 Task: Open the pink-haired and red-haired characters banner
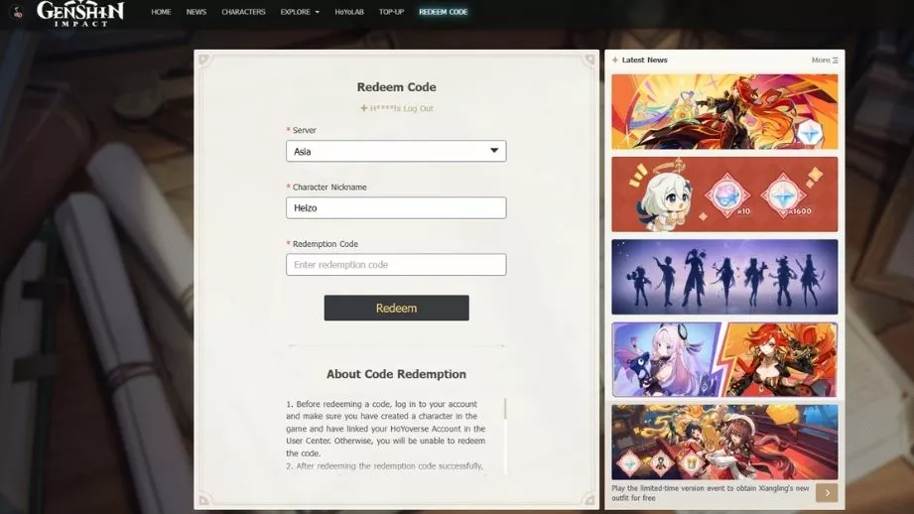pos(724,359)
